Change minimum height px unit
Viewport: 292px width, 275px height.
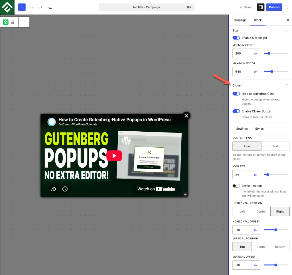coord(255,53)
